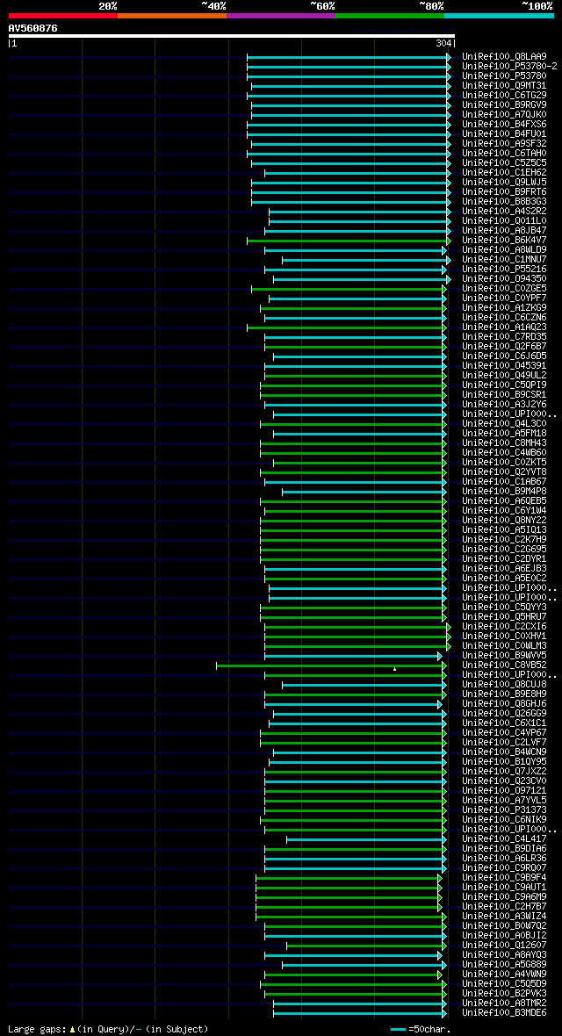The height and width of the screenshot is (1036, 562).
Task: Select the UniRef100_A1ZKG9 label
Action: (504, 307)
